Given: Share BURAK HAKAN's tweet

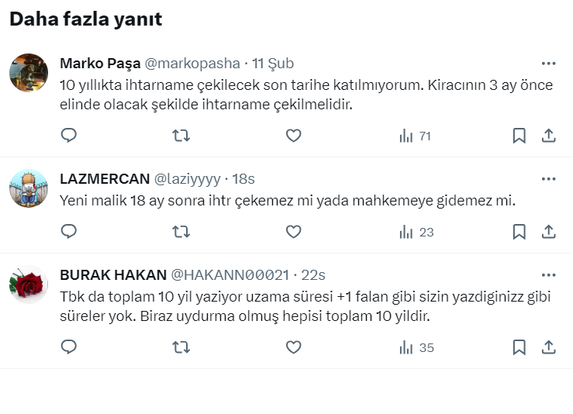Looking at the screenshot, I should click(548, 347).
